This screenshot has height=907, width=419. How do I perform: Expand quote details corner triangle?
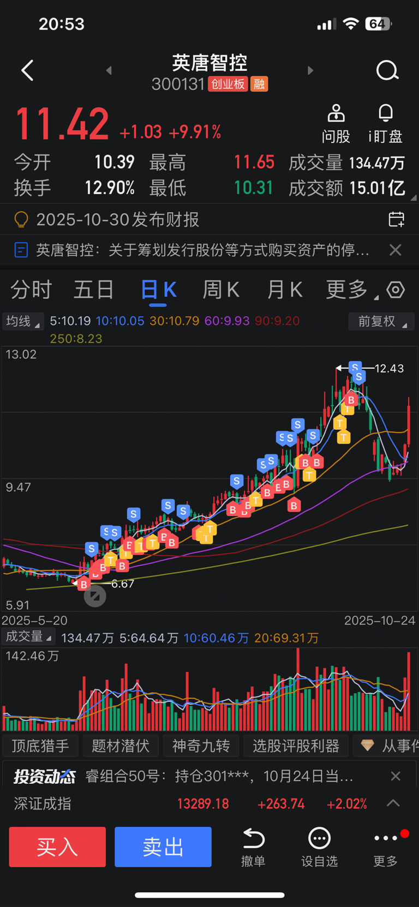(413, 198)
